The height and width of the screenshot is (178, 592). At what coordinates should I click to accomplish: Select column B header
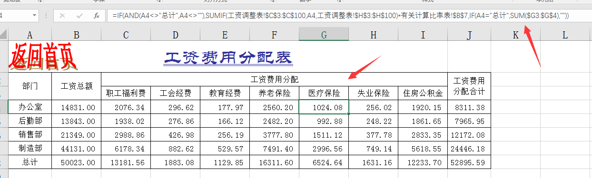pos(76,35)
